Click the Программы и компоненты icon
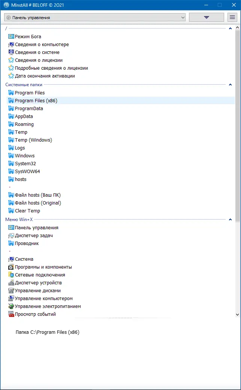The image size is (241, 390). click(11, 267)
